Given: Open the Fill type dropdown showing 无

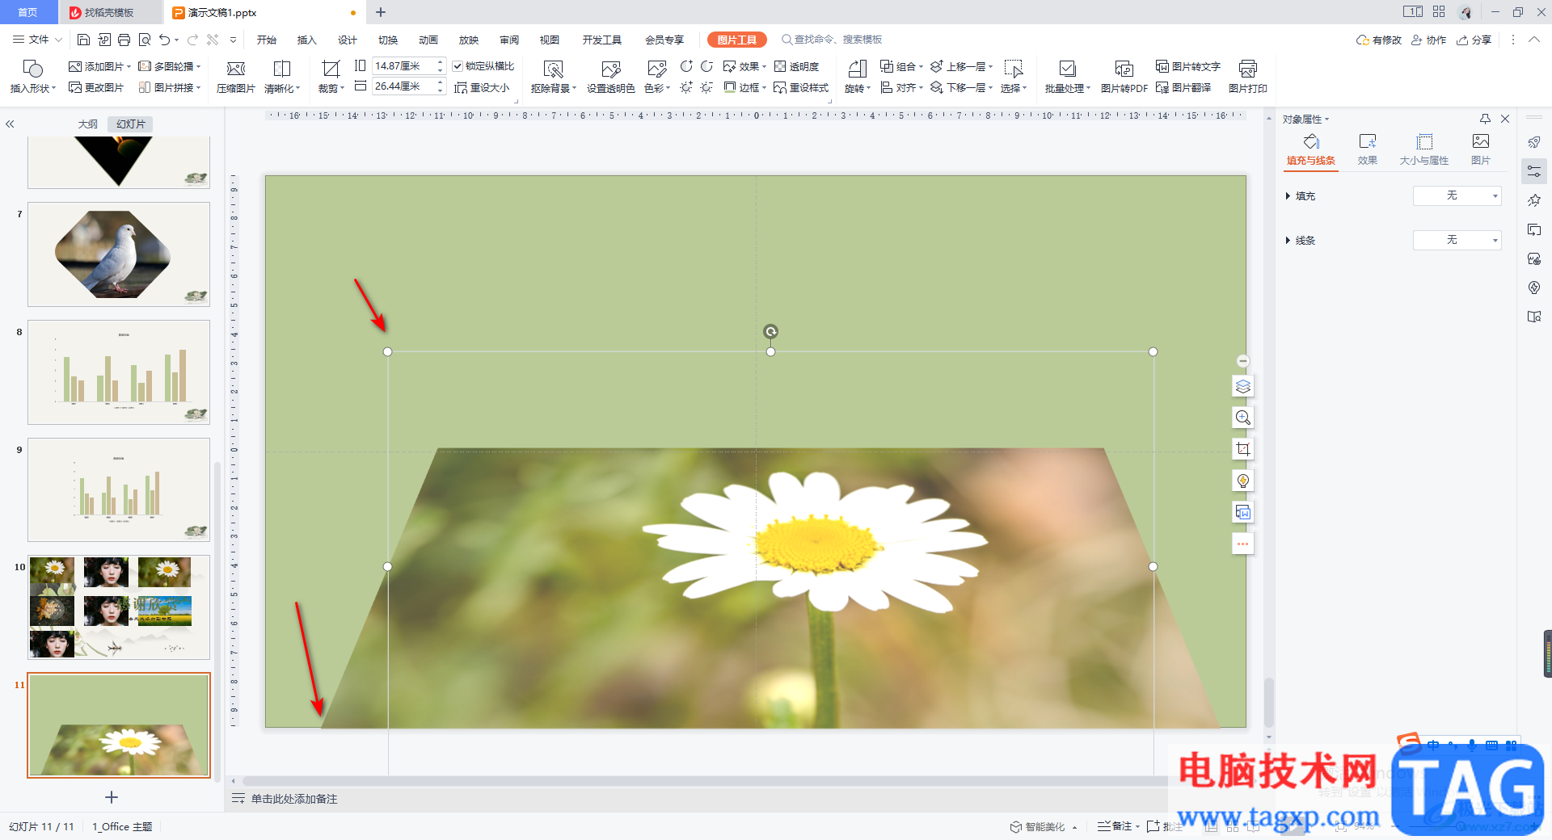Looking at the screenshot, I should pos(1457,196).
